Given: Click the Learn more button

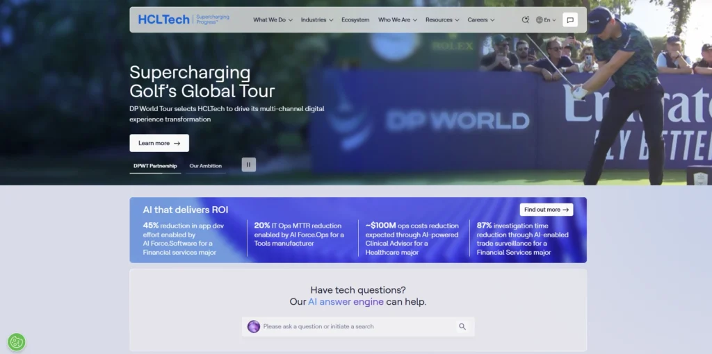Looking at the screenshot, I should [x=159, y=143].
